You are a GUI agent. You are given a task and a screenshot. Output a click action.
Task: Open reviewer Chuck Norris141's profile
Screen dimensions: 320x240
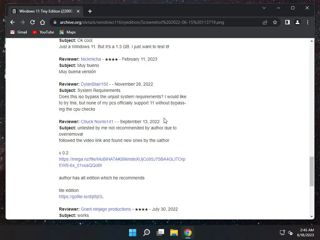tap(97, 122)
